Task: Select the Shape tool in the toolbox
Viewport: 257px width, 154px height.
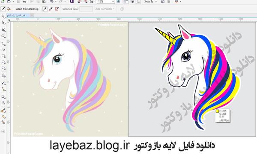Action: coord(3,23)
